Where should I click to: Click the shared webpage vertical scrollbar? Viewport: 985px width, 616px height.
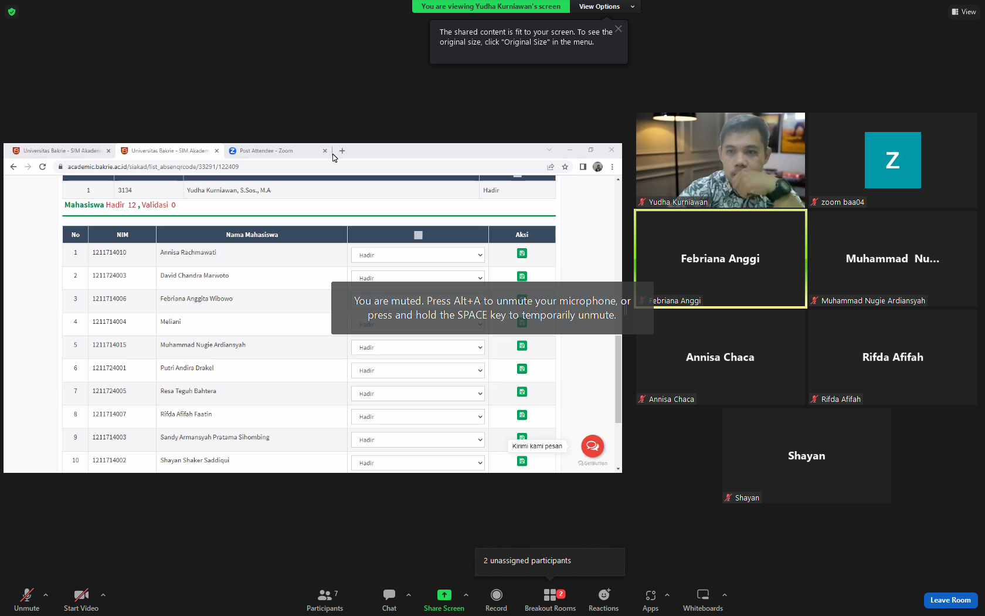(x=618, y=379)
